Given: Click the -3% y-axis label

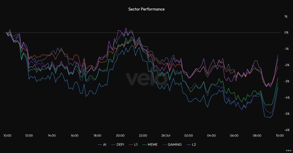Looking at the screenshot, I should [x=287, y=81].
